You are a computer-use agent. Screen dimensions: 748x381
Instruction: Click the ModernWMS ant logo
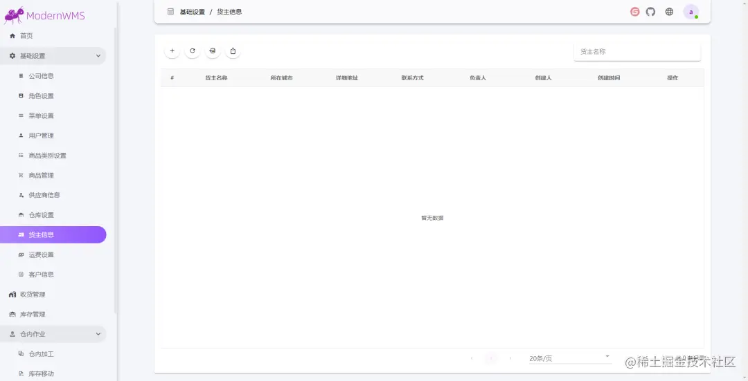(14, 15)
